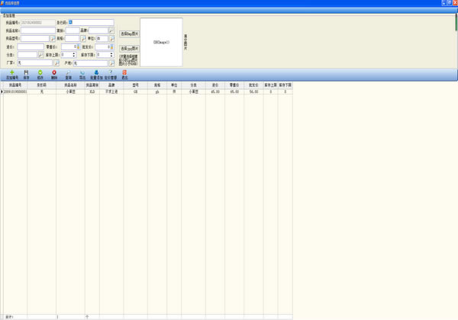Increase the 库存上限 spinner value
Viewport: 458px width, 320px height.
coord(74,53)
